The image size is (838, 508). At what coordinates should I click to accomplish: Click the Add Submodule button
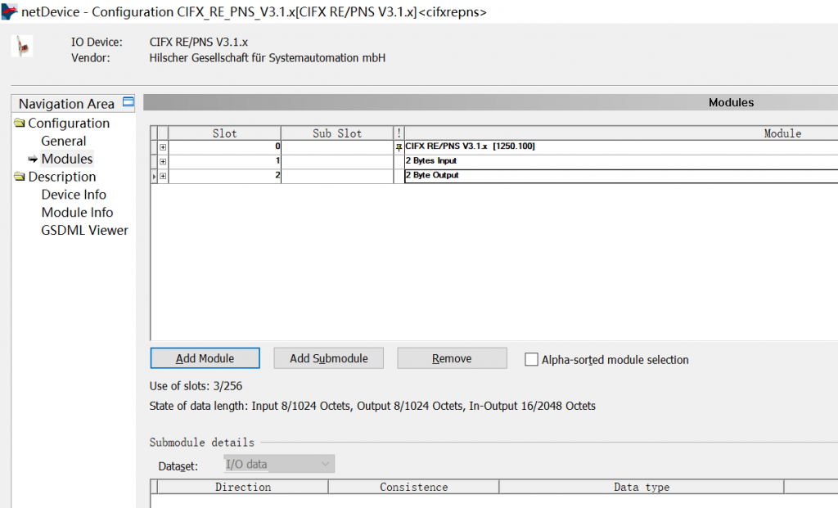pyautogui.click(x=328, y=358)
